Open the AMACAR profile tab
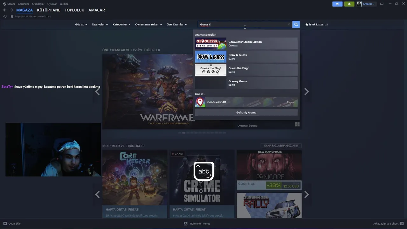The width and height of the screenshot is (407, 229). (97, 10)
